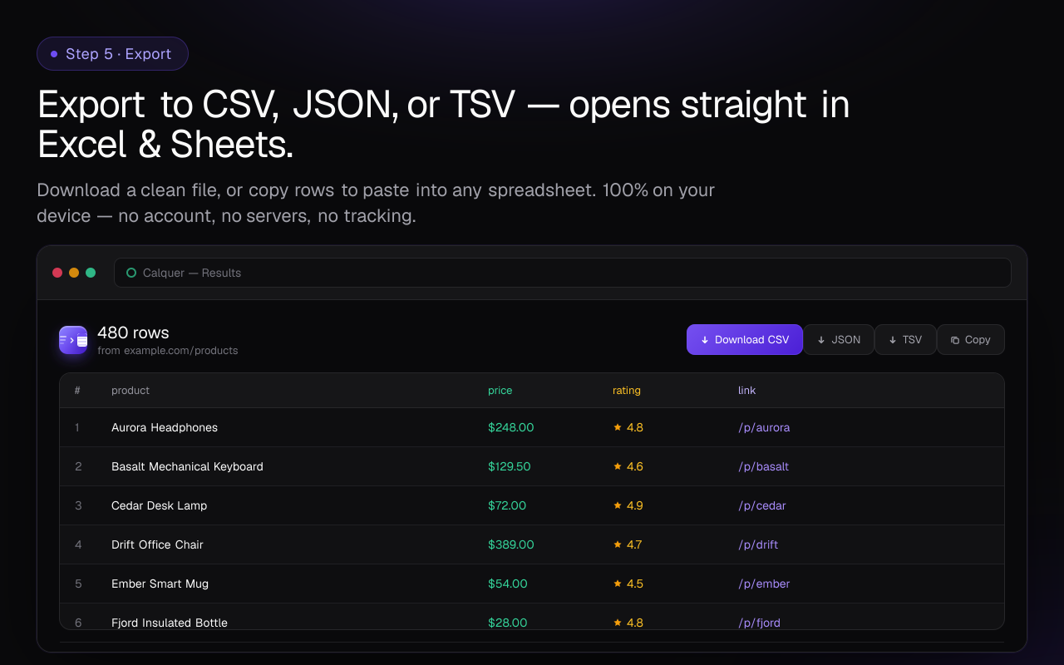Click the rating column header
The image size is (1064, 665).
pos(627,391)
